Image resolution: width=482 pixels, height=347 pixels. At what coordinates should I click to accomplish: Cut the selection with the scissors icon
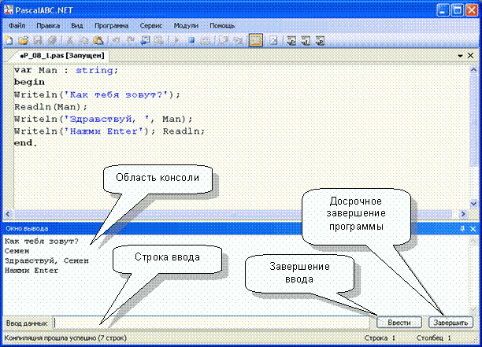click(x=70, y=40)
